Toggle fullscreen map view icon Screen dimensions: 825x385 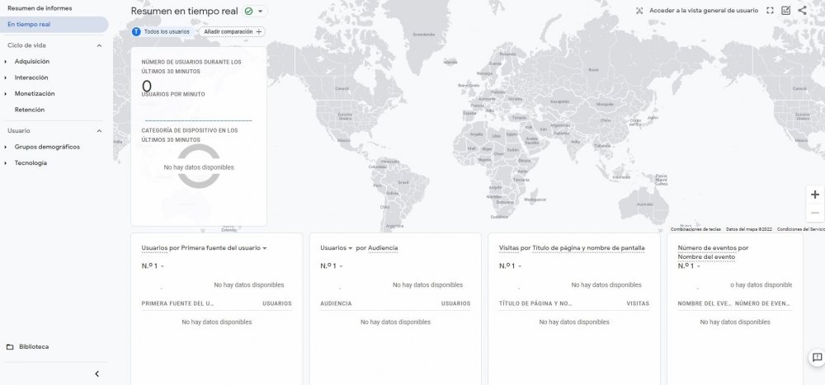click(770, 11)
